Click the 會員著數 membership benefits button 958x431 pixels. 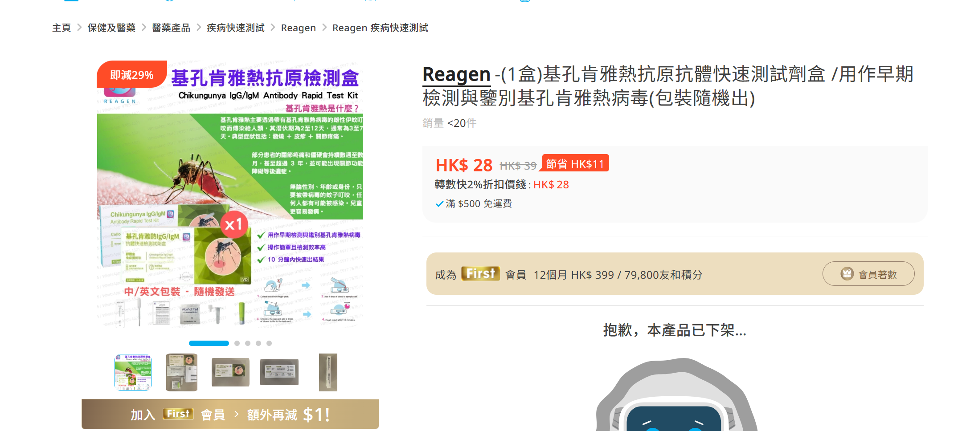coord(868,273)
